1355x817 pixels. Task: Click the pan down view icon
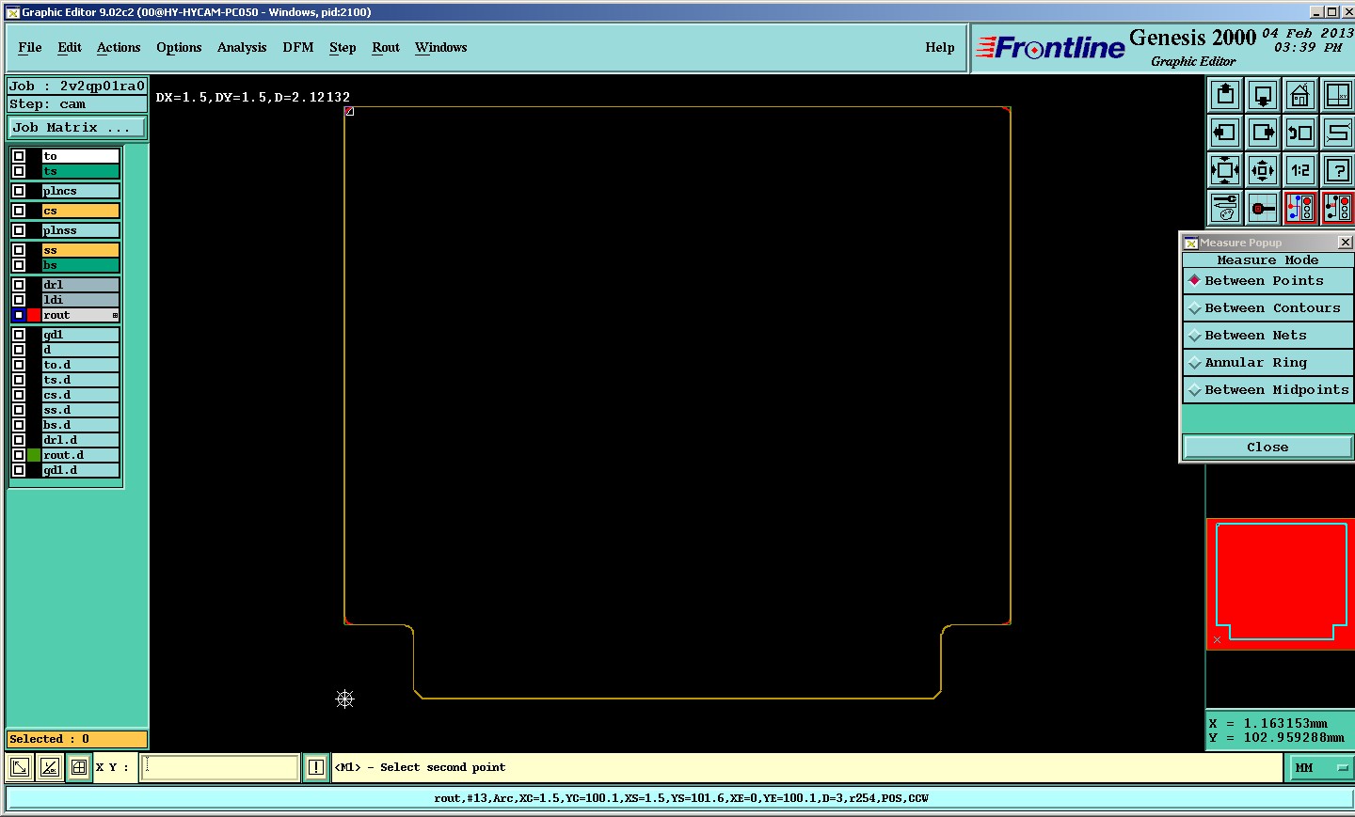(1263, 95)
